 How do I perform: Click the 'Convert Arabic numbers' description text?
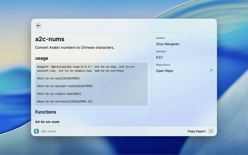click(74, 48)
